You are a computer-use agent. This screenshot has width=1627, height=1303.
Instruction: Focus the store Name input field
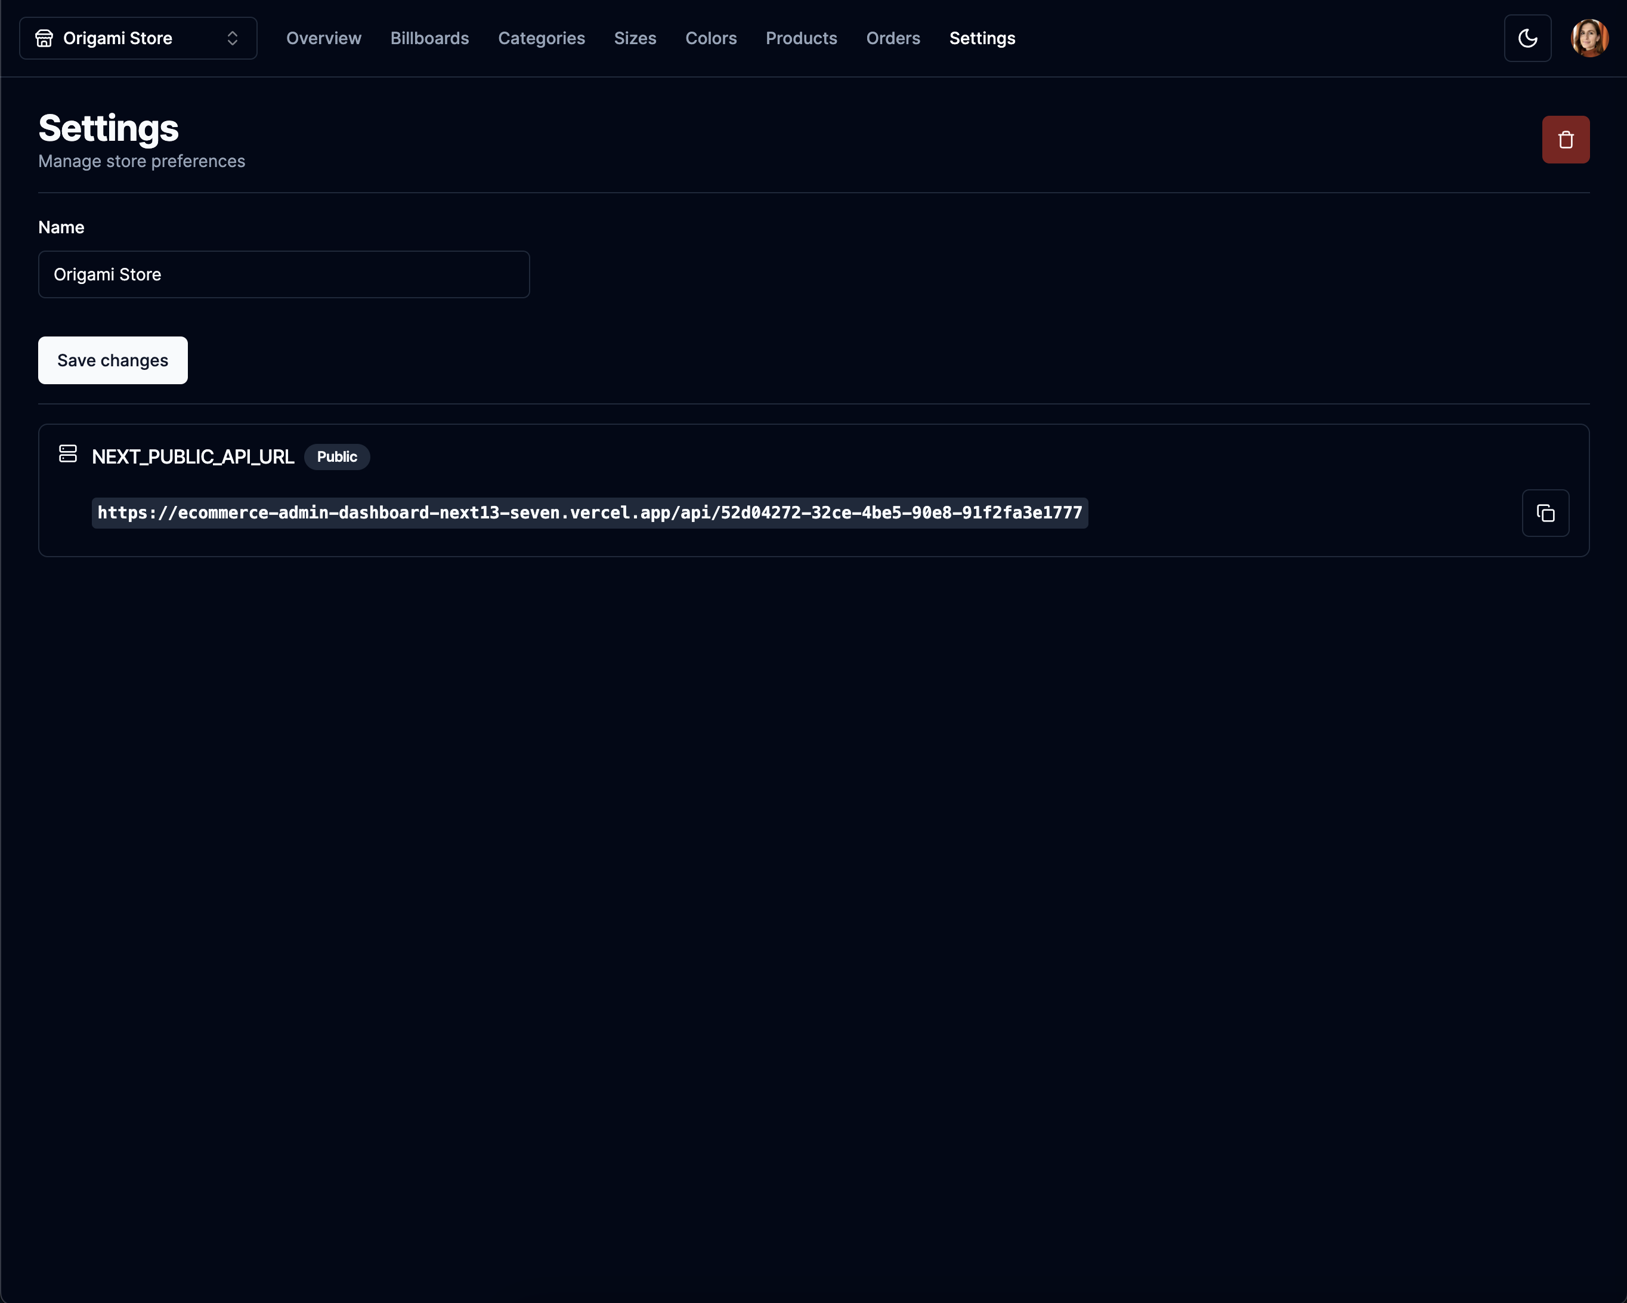(284, 275)
